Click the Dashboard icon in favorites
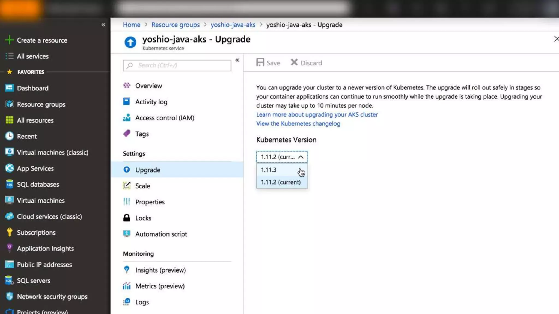 pos(9,88)
